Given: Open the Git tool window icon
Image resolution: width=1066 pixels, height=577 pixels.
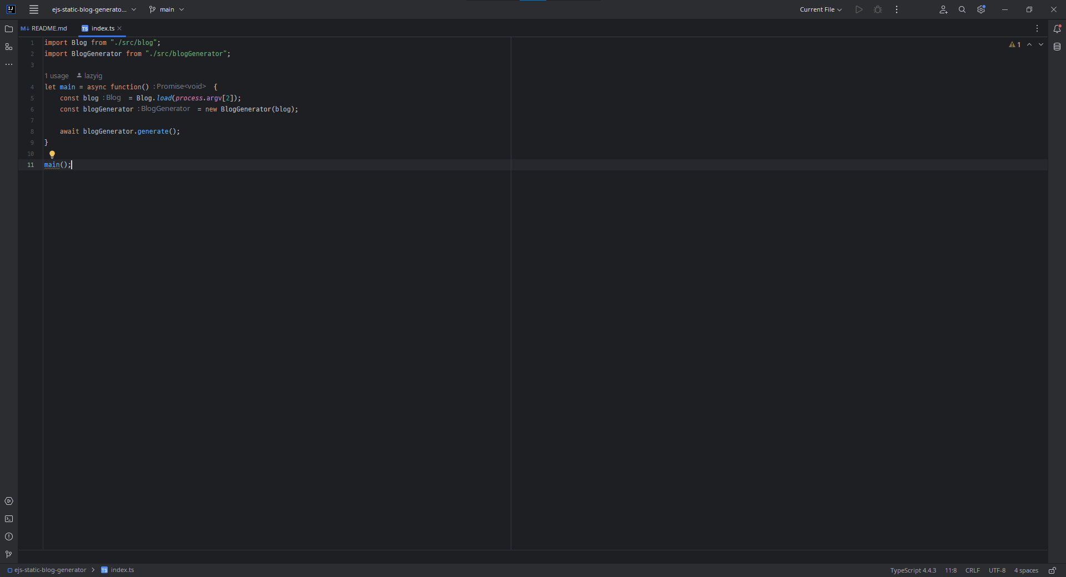Looking at the screenshot, I should tap(9, 554).
